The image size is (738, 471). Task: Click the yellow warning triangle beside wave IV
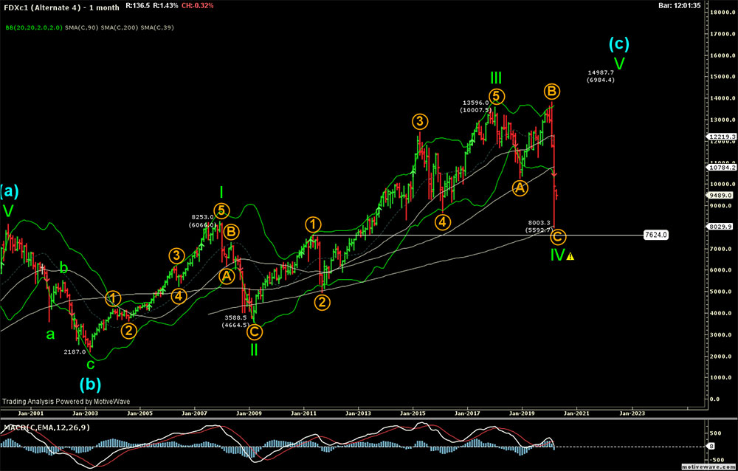coord(570,256)
